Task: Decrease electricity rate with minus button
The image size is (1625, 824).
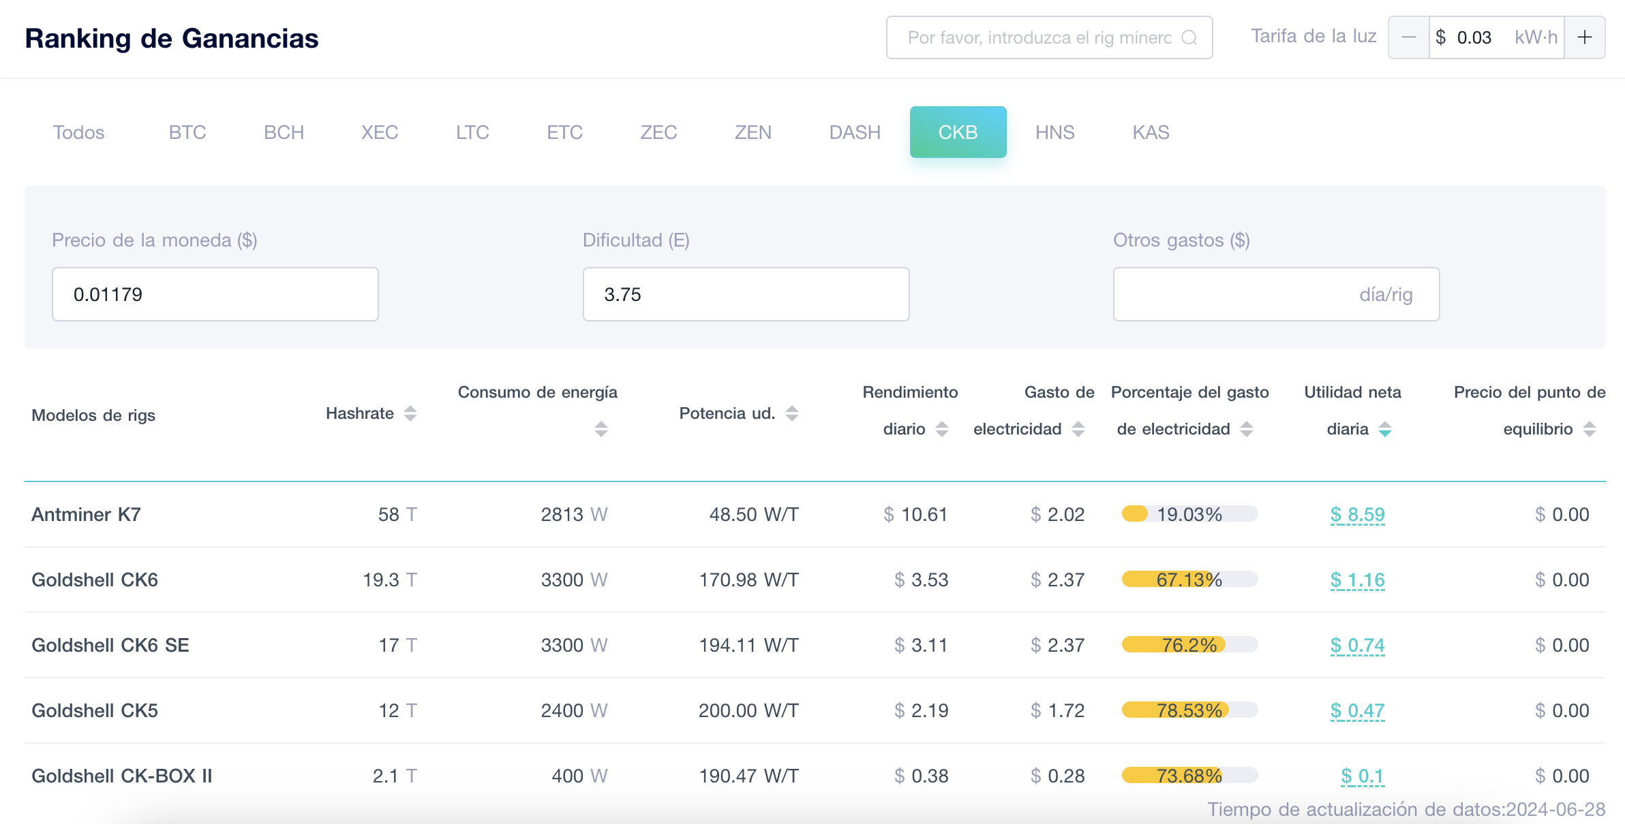Action: pyautogui.click(x=1409, y=37)
